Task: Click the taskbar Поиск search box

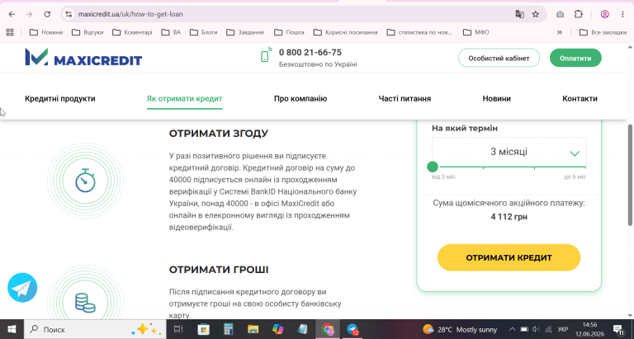Action: [x=95, y=329]
